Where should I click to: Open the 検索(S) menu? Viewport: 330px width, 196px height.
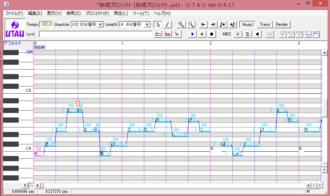(x=74, y=13)
